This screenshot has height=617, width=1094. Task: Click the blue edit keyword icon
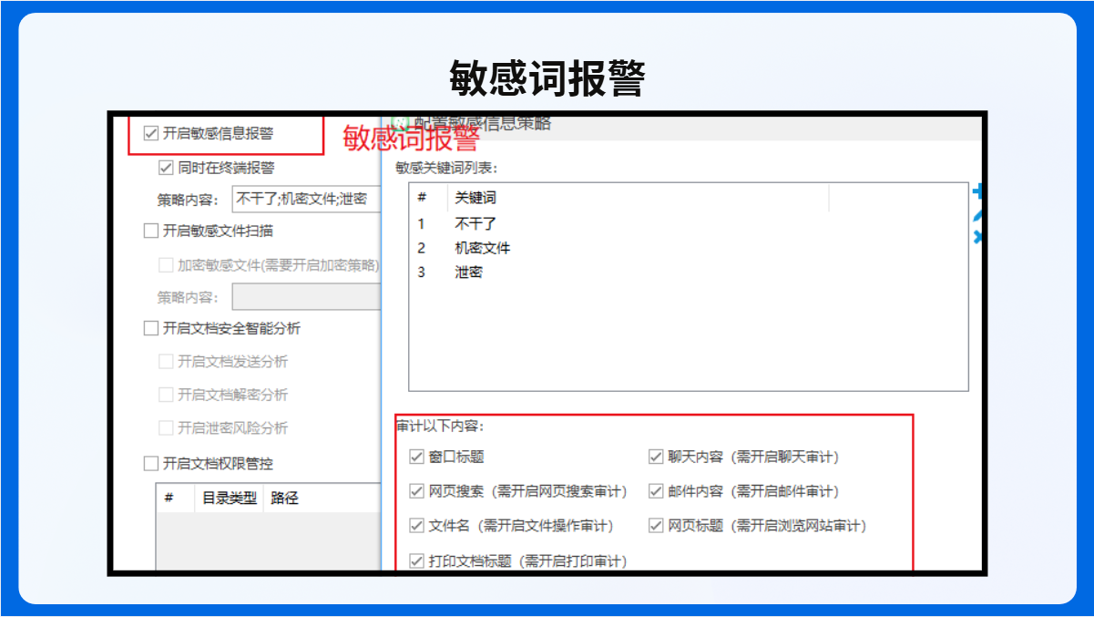(977, 217)
